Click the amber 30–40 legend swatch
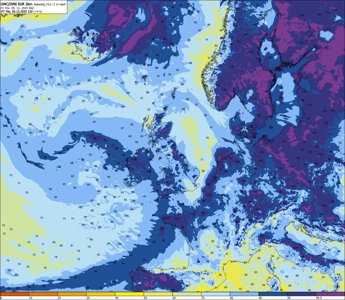Viewport: 345px width, 300px height. click(101, 294)
